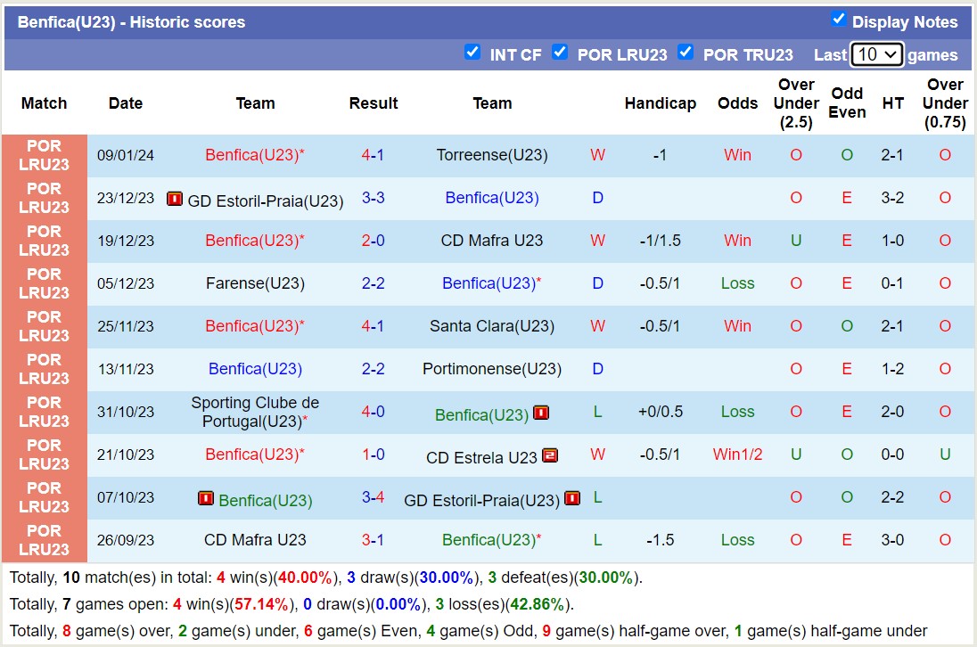Click the 3-1 score on 26/09/23
Image resolution: width=977 pixels, height=647 pixels.
click(373, 540)
